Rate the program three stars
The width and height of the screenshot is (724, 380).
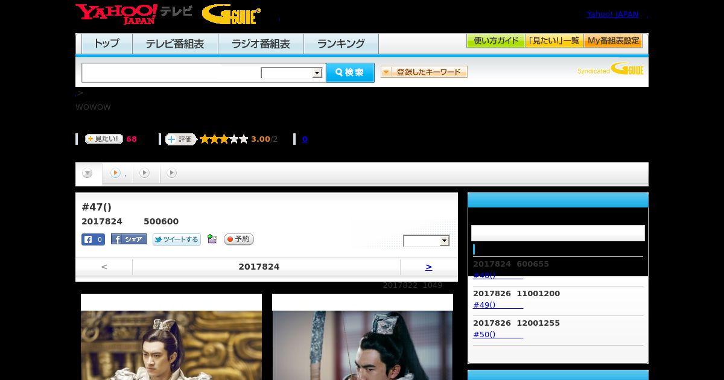(x=224, y=139)
